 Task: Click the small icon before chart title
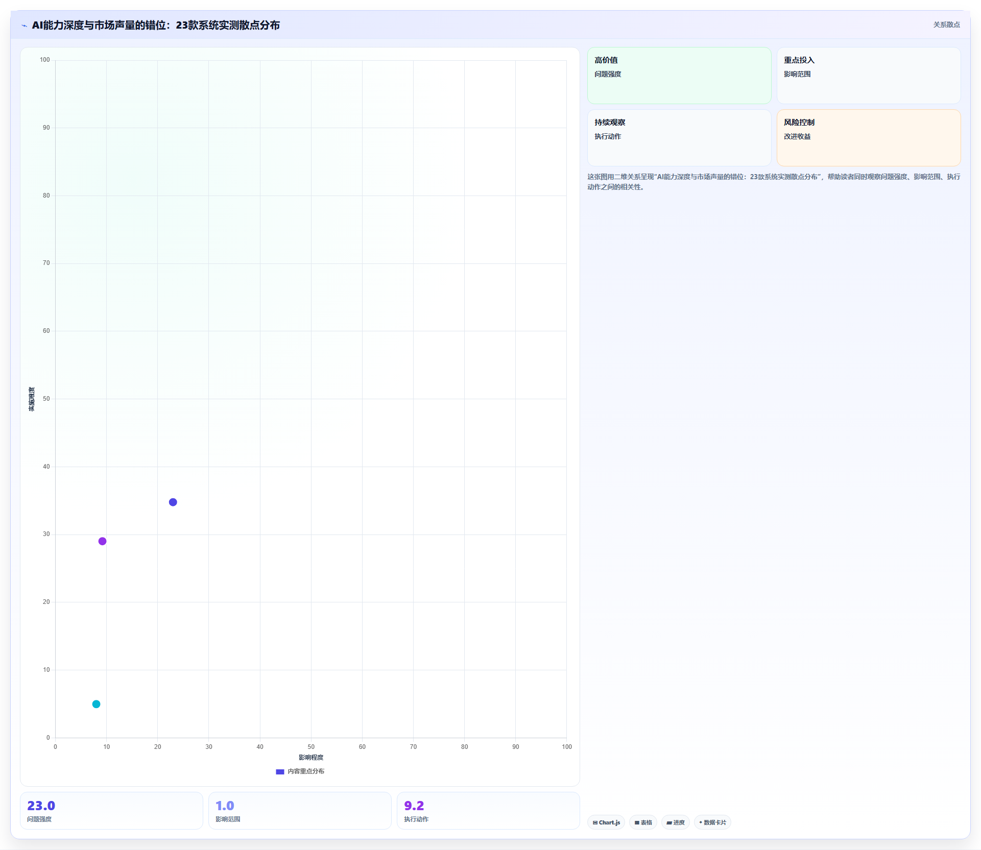tap(24, 26)
